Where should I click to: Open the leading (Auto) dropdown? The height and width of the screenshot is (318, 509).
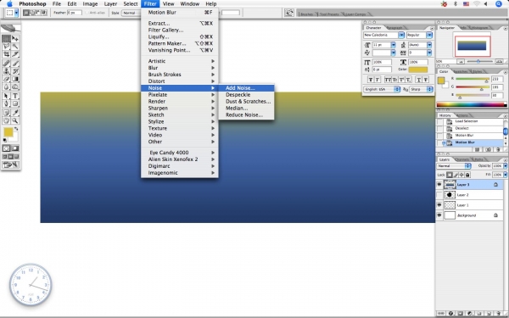(429, 45)
